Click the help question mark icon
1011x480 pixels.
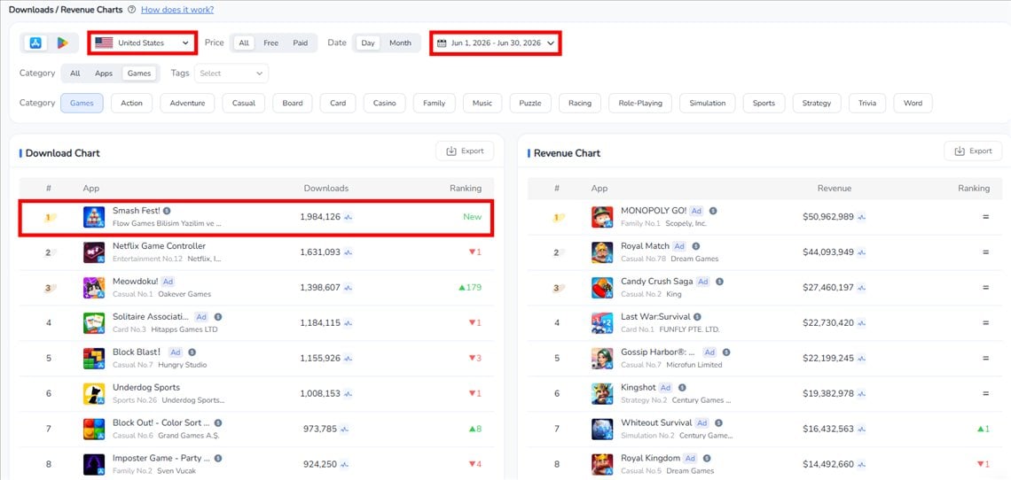coord(131,10)
